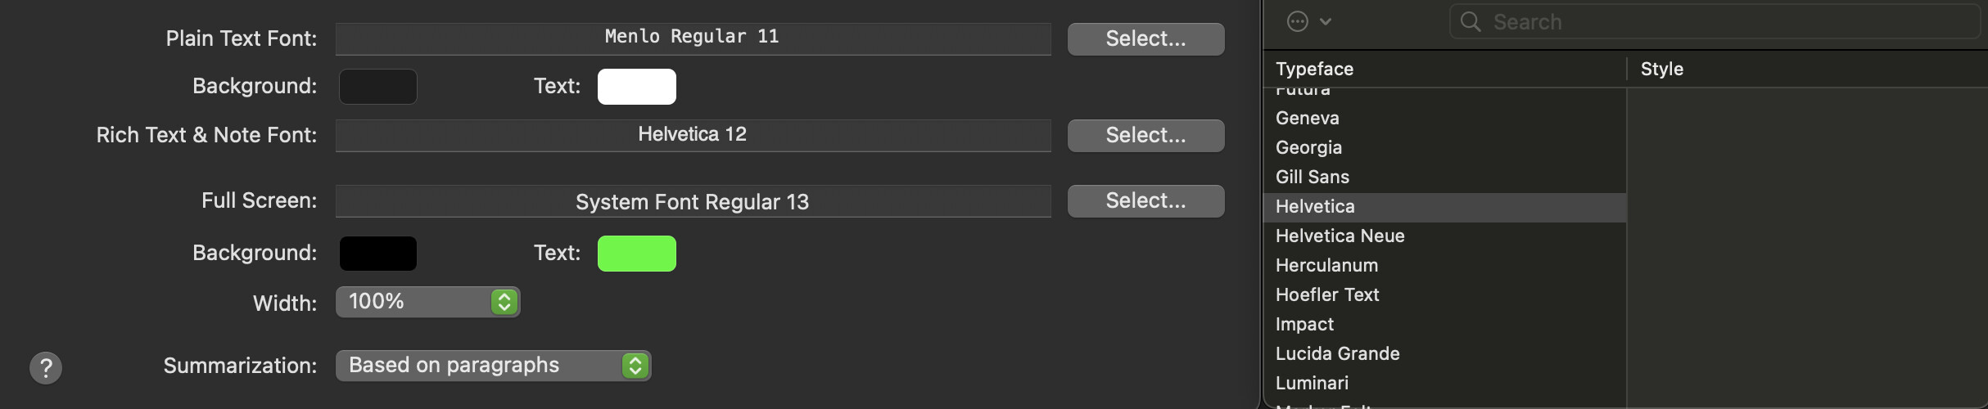The width and height of the screenshot is (1988, 409).
Task: Click Select for Rich Text & Note Font
Action: click(1145, 135)
